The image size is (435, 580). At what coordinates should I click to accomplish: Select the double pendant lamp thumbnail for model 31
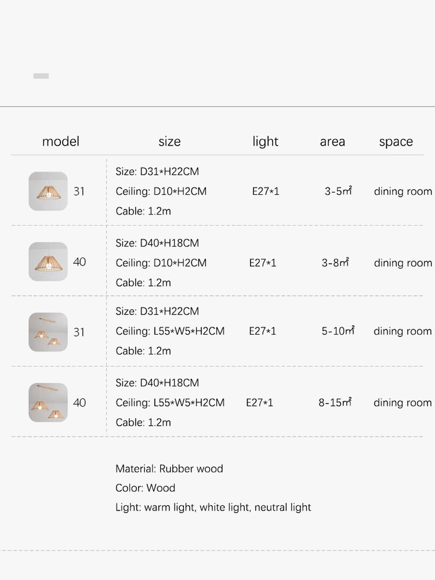coord(48,332)
